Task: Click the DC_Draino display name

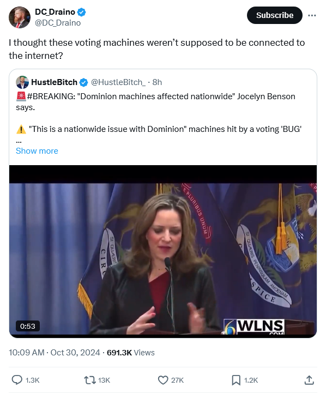Action: coord(55,12)
